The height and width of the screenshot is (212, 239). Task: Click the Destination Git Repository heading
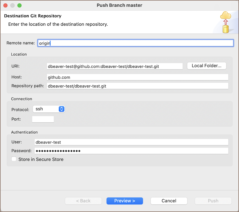click(x=33, y=16)
